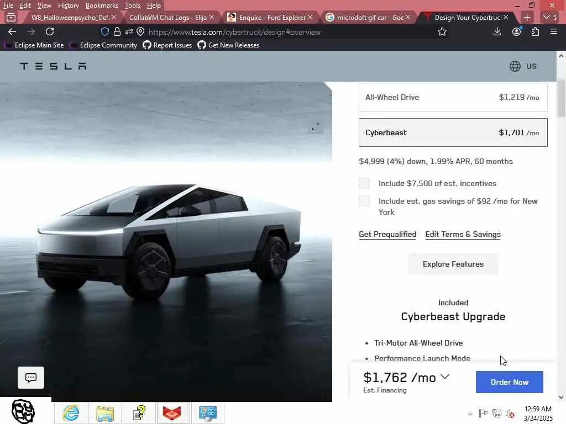Image resolution: width=566 pixels, height=424 pixels.
Task: Open the control panel taskbar icon
Action: 207,413
